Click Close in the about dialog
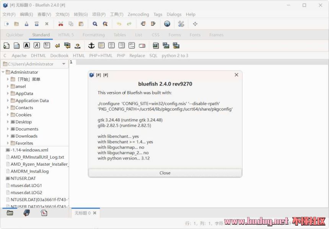 click(165, 173)
